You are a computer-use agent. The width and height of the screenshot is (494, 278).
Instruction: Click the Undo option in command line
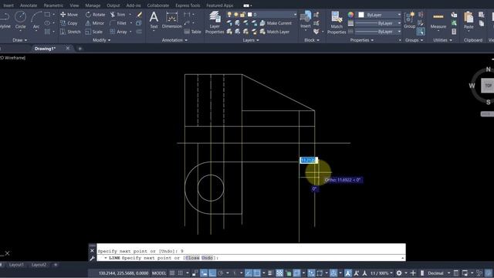click(207, 258)
